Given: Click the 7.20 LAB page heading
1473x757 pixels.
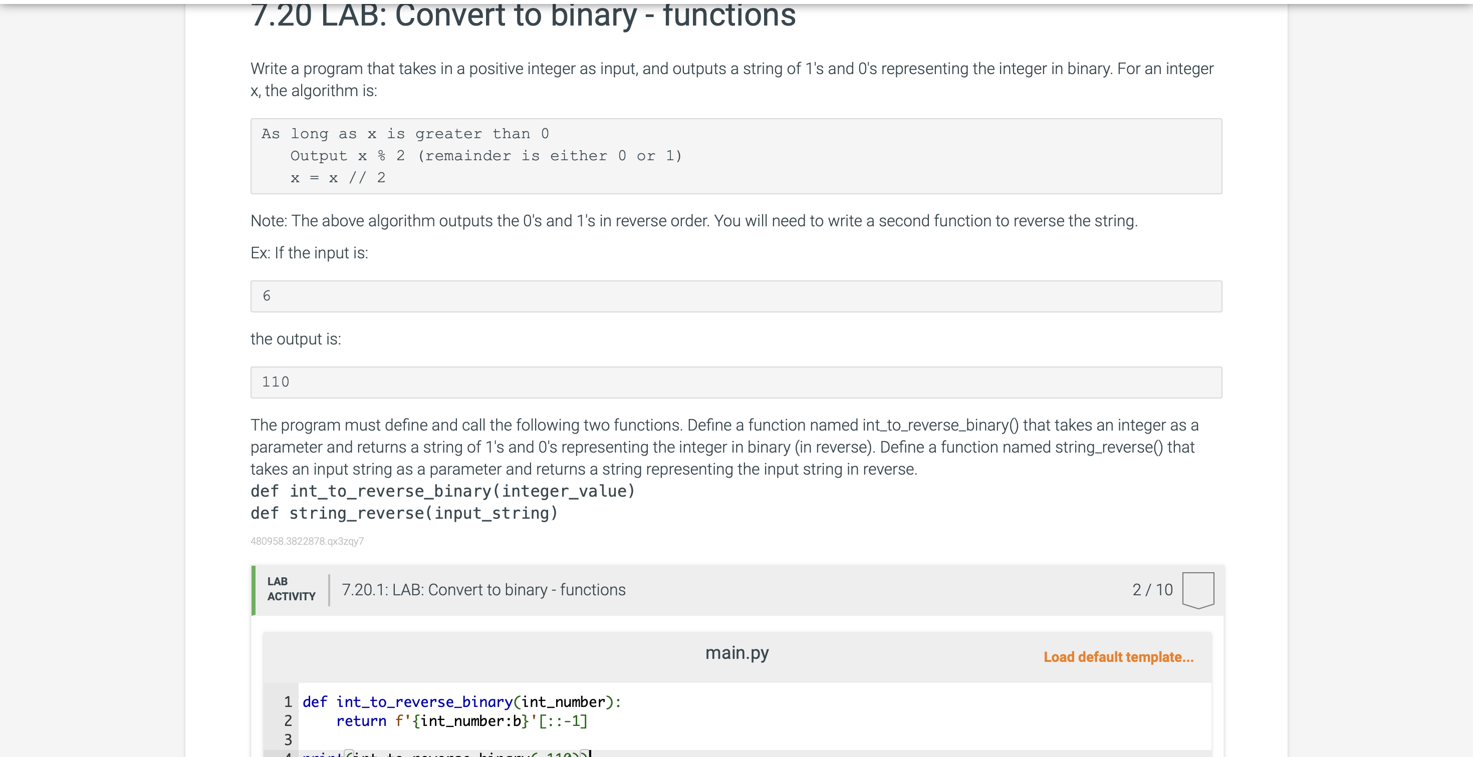Looking at the screenshot, I should (523, 16).
